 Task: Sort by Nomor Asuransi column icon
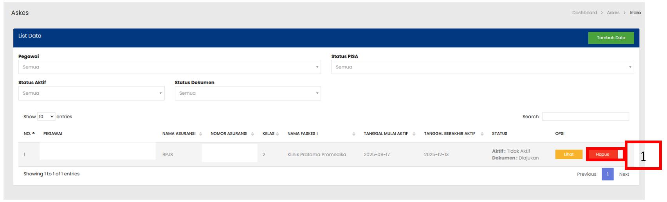[252, 134]
